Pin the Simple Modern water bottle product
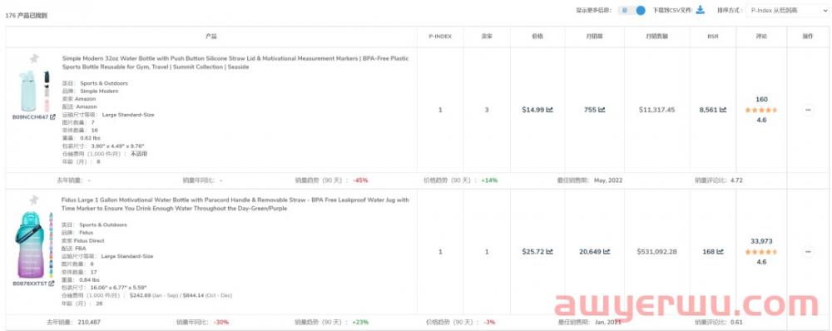The image size is (832, 331). tap(34, 58)
